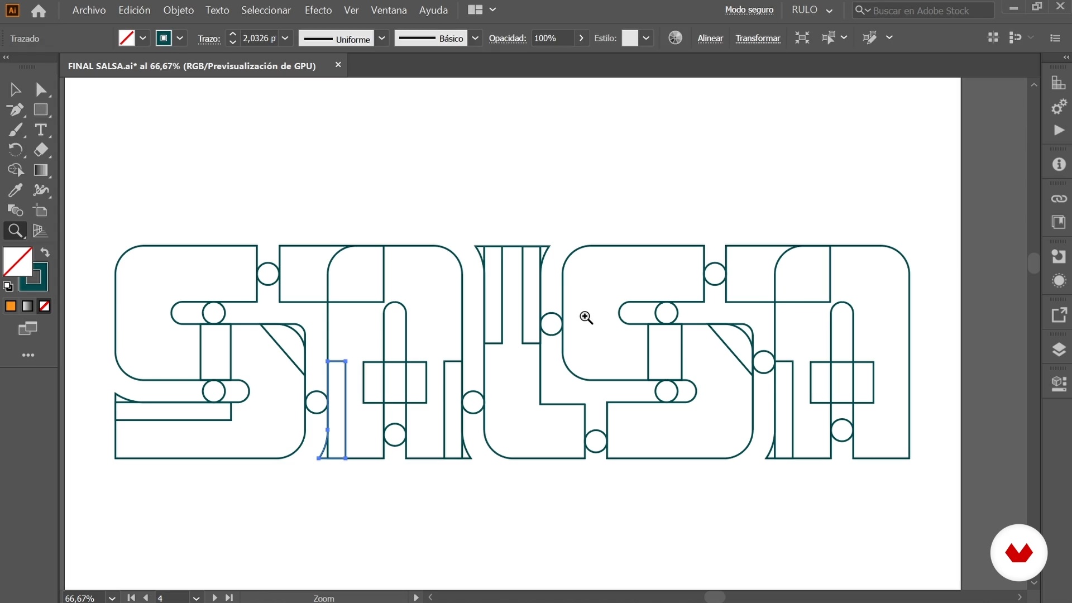The width and height of the screenshot is (1072, 603).
Task: Collapse right panel dock double-arrow
Action: [1066, 58]
